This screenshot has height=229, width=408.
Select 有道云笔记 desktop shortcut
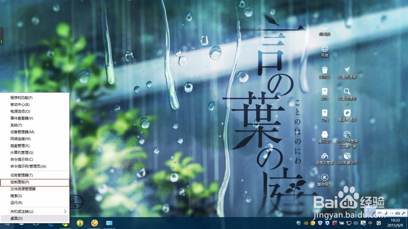[347, 116]
